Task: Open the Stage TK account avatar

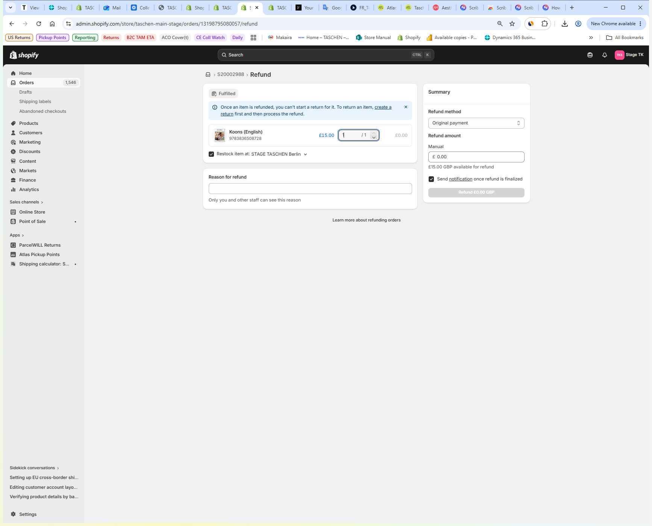Action: point(619,55)
